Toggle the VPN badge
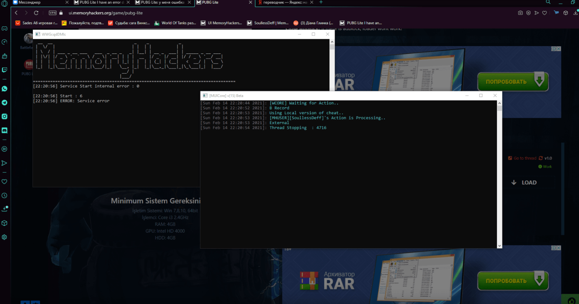 (53, 13)
